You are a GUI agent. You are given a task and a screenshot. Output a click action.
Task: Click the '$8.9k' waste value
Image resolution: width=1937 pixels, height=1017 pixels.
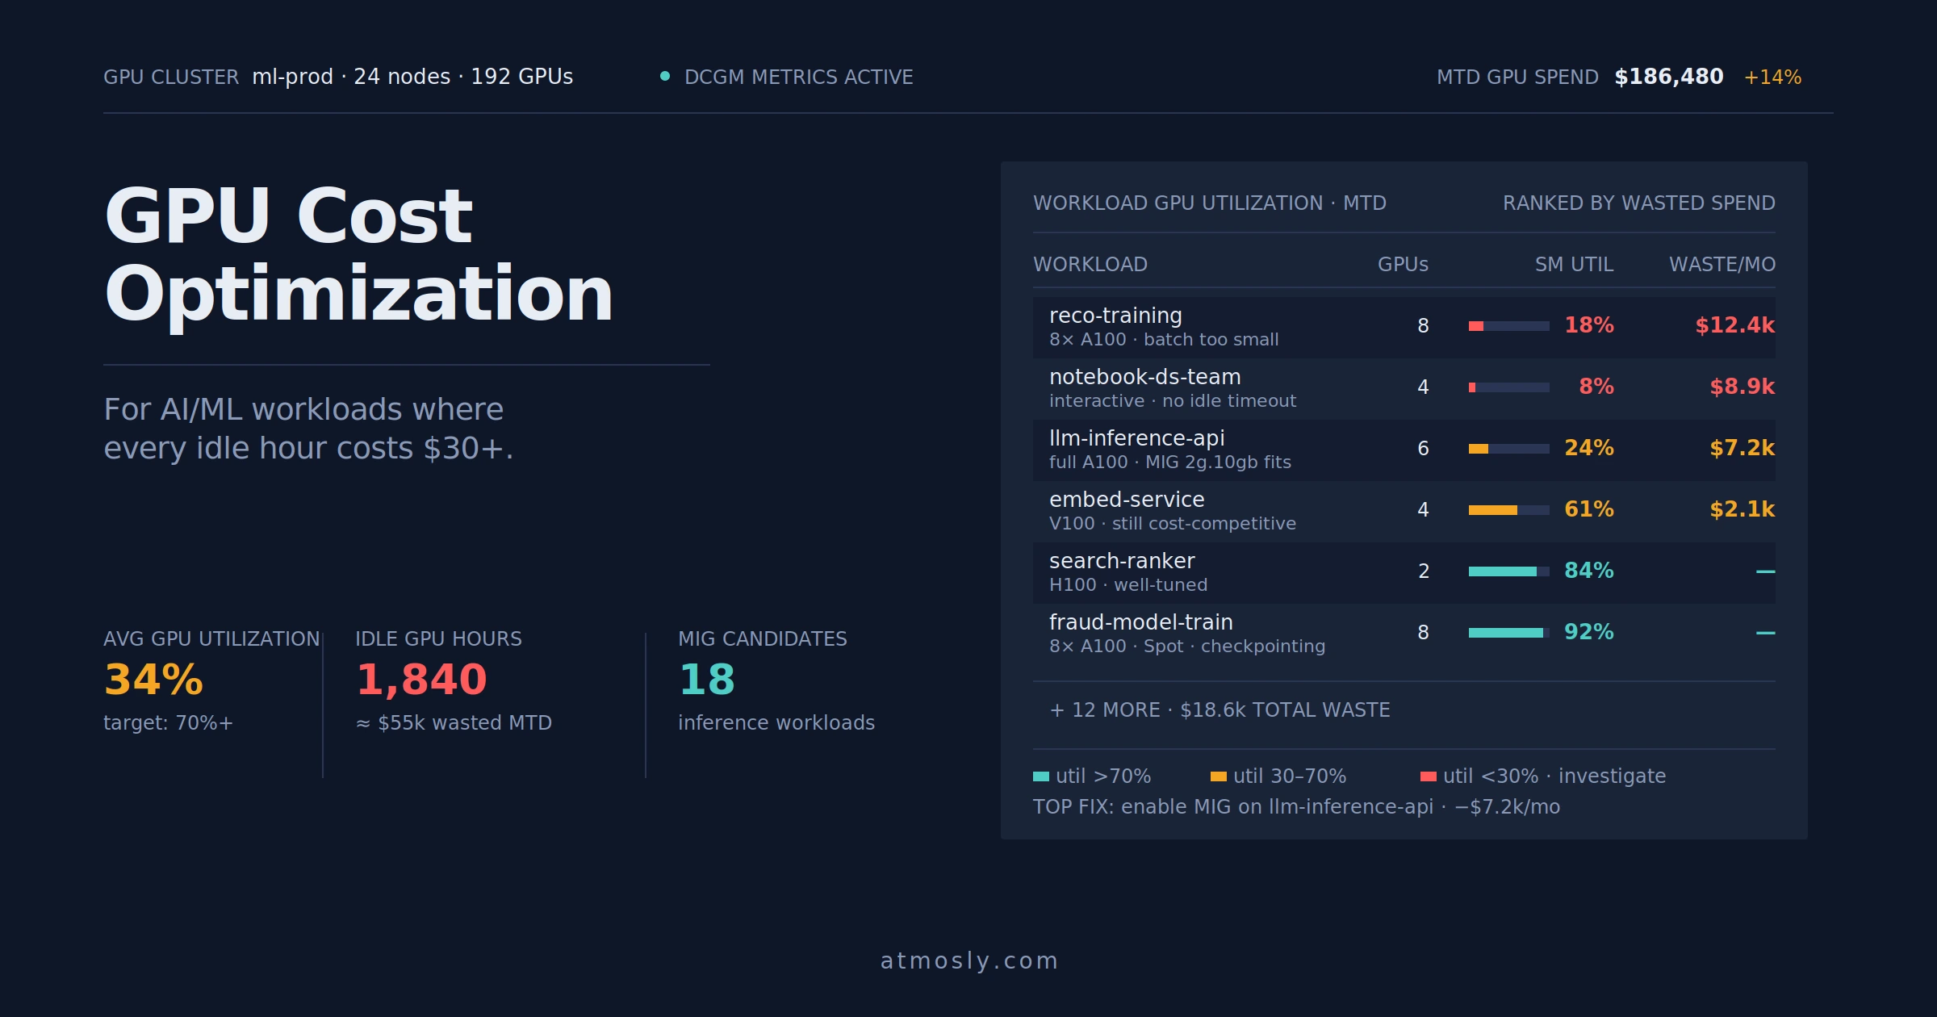(x=1742, y=387)
